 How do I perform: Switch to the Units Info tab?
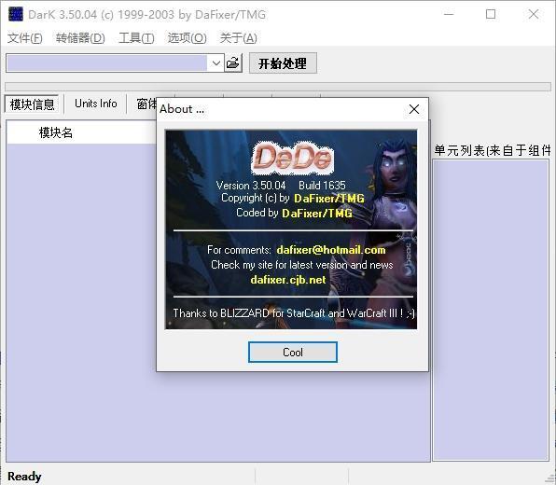point(96,104)
